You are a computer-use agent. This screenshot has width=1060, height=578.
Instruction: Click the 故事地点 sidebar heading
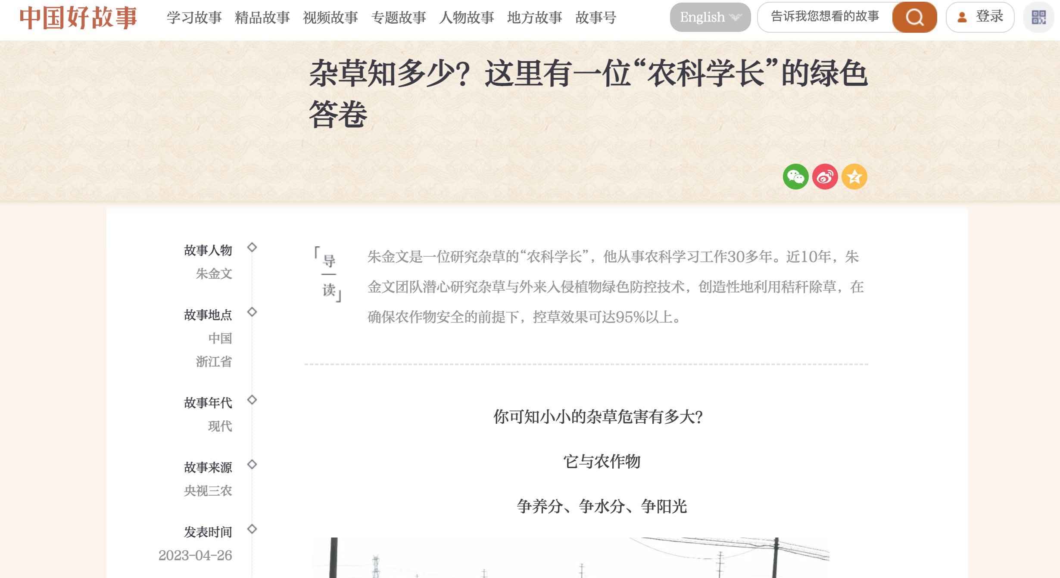(208, 315)
